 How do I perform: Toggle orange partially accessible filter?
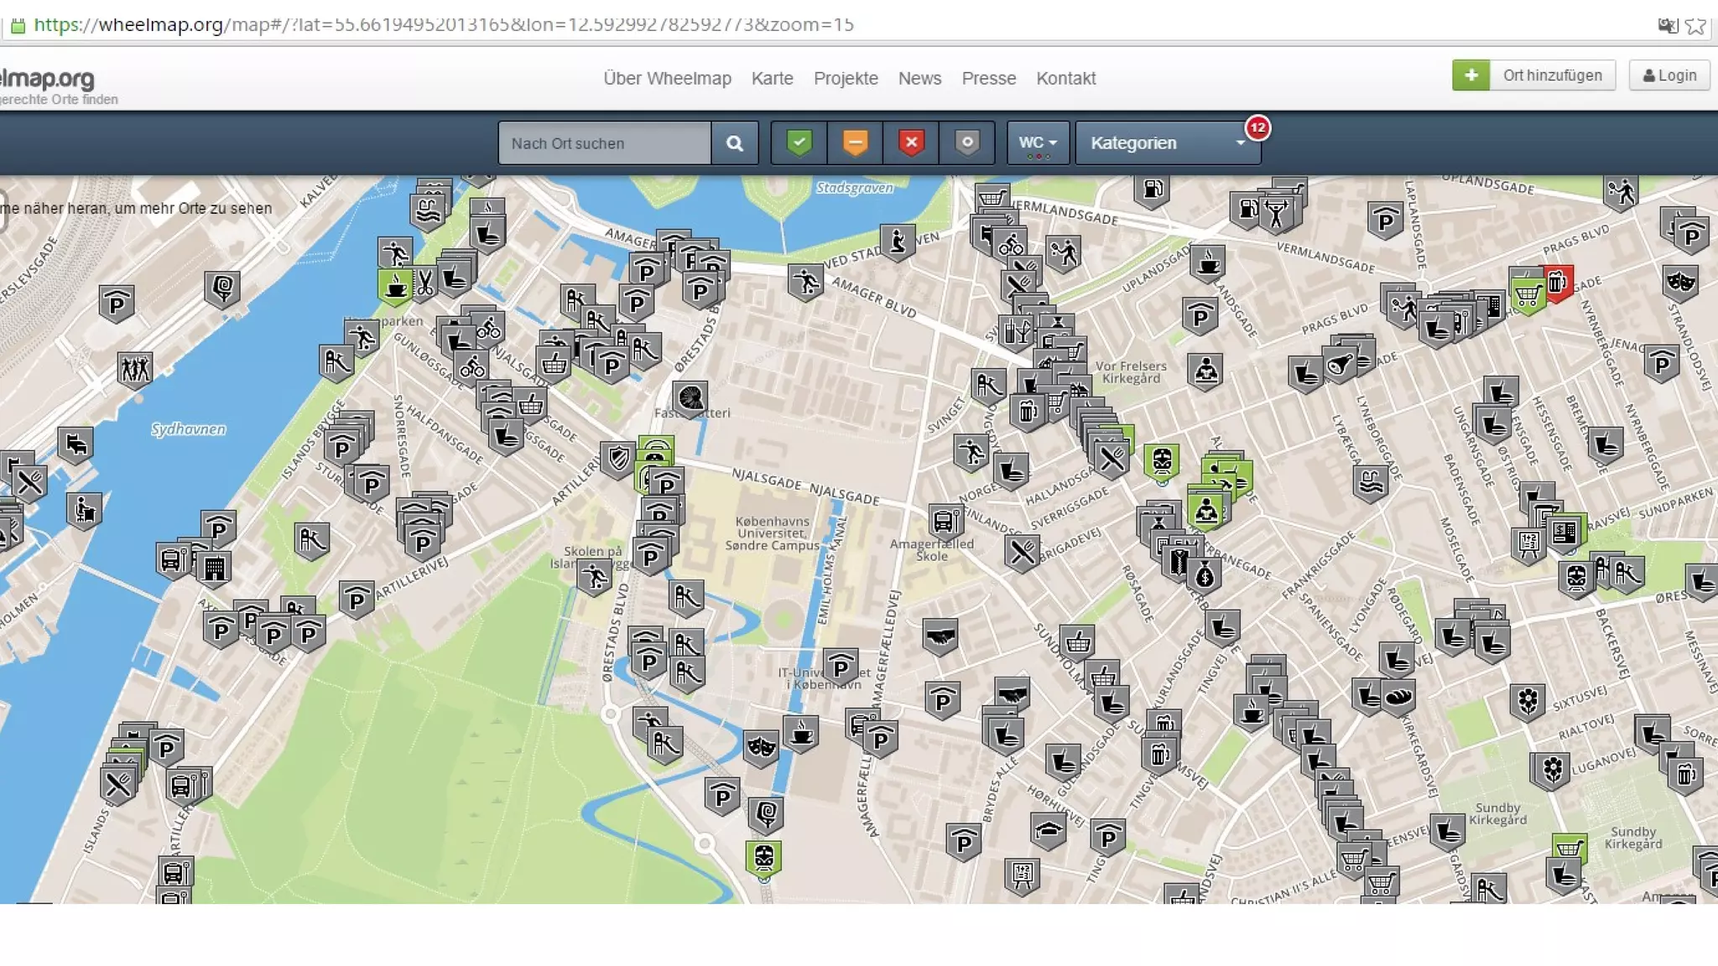[855, 143]
